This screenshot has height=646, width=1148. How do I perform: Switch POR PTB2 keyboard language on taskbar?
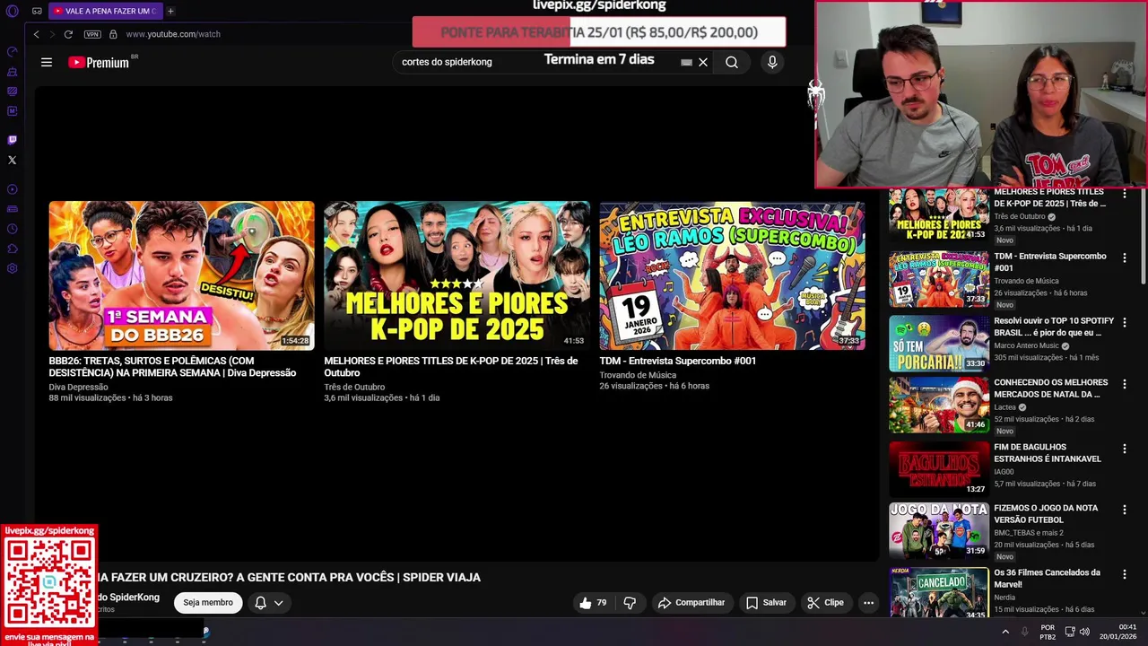[1048, 632]
